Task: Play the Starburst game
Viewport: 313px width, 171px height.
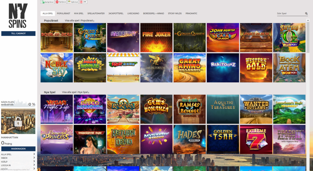Action: [x=123, y=38]
